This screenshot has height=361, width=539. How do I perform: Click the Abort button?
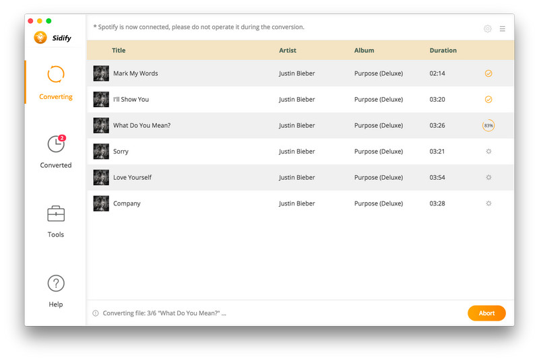pos(486,313)
